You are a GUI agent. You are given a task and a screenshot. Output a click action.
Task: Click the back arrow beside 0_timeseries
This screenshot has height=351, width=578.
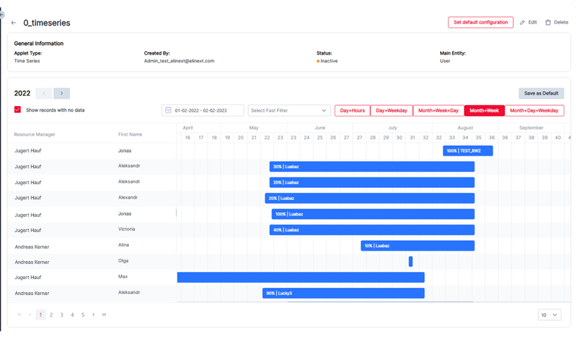pos(14,23)
